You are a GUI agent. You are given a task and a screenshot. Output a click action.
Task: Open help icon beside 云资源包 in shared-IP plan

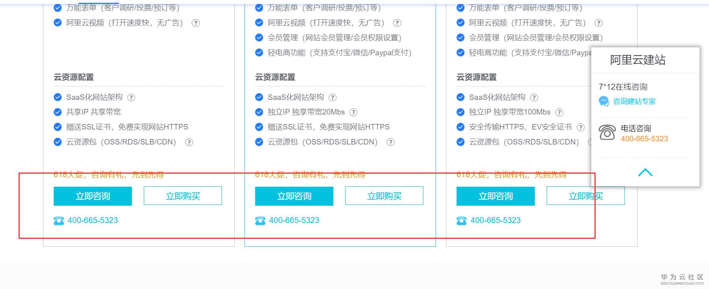tap(189, 142)
